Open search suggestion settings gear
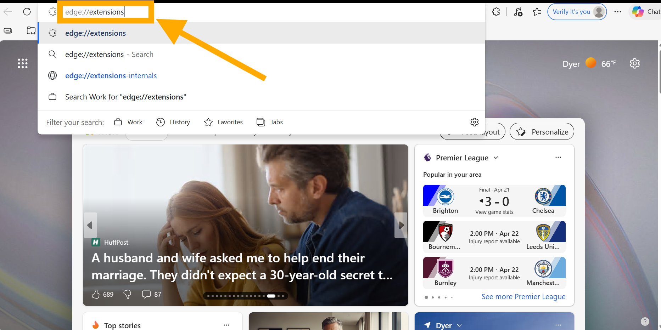The height and width of the screenshot is (330, 661). (x=475, y=122)
